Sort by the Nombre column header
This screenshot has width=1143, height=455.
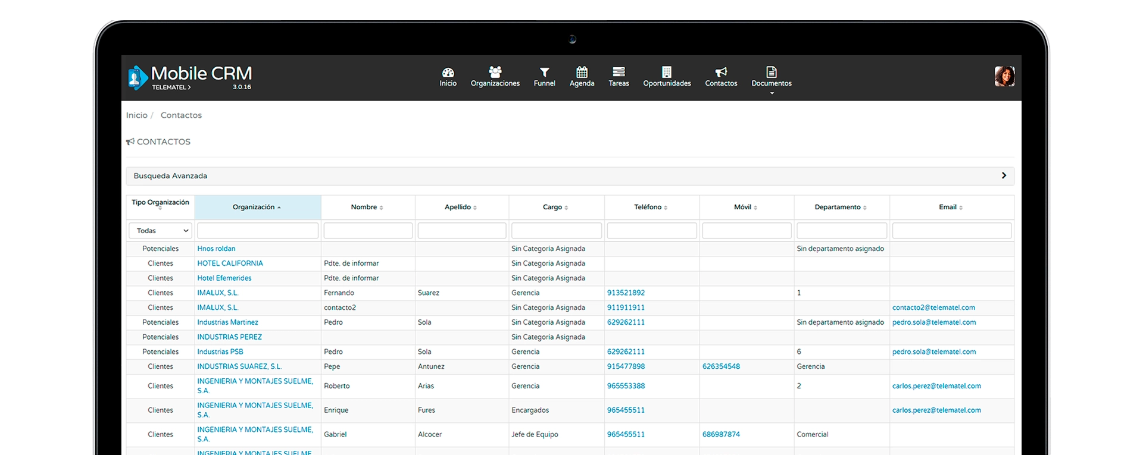click(367, 207)
